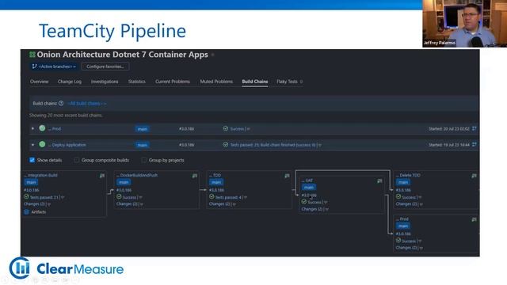Click the project icon beside Onion Architecture title
This screenshot has height=285, width=507.
(x=32, y=55)
